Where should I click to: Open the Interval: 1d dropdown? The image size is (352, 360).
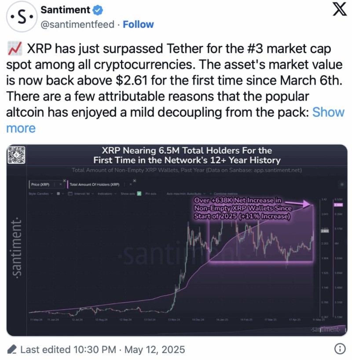point(81,193)
